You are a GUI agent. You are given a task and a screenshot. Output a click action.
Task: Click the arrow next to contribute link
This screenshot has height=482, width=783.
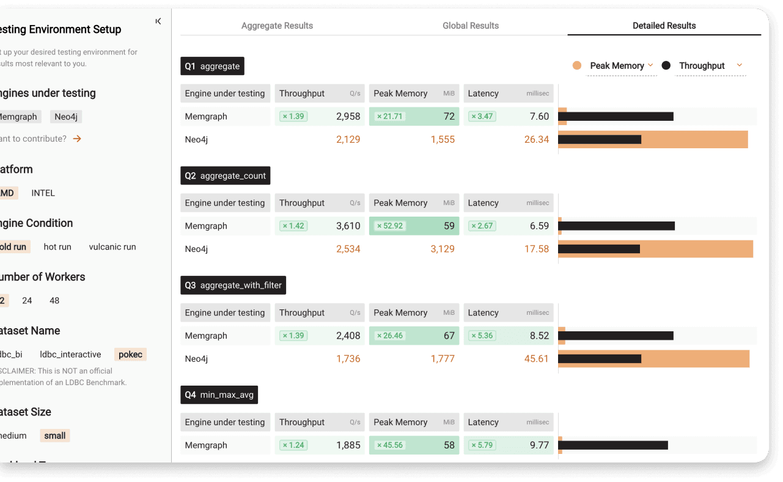pyautogui.click(x=77, y=139)
